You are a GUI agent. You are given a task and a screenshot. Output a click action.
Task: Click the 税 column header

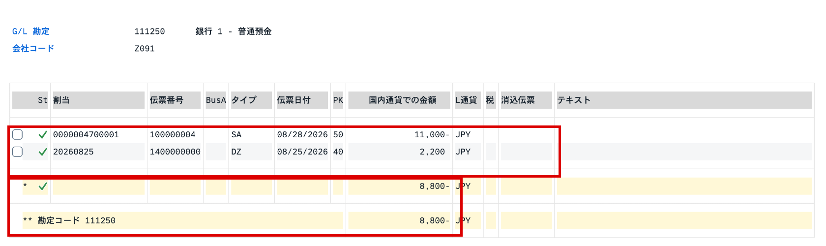tap(490, 100)
